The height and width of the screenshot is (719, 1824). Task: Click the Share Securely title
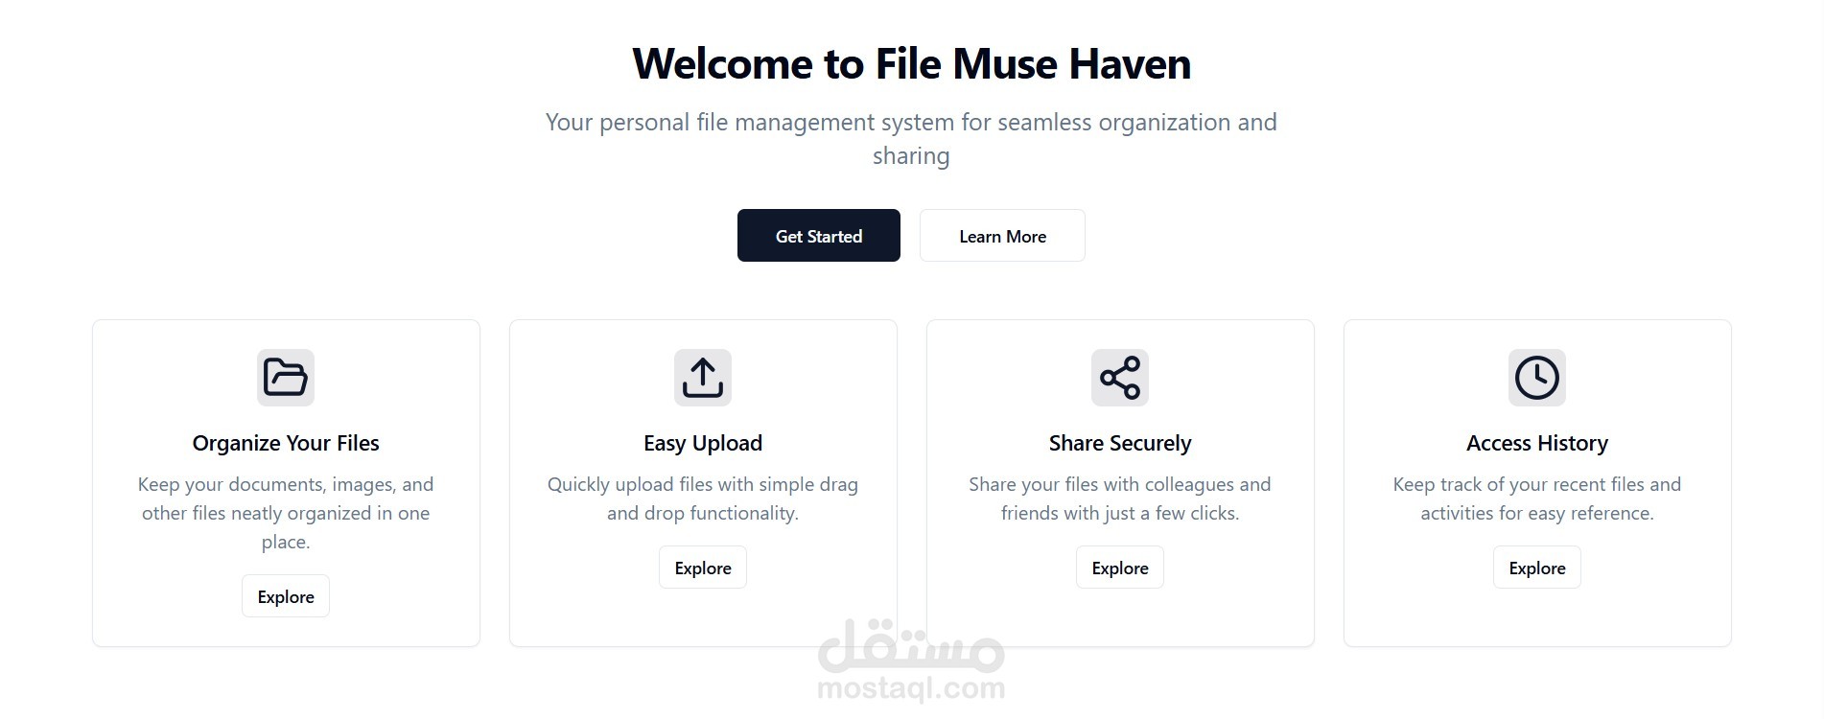1120,443
